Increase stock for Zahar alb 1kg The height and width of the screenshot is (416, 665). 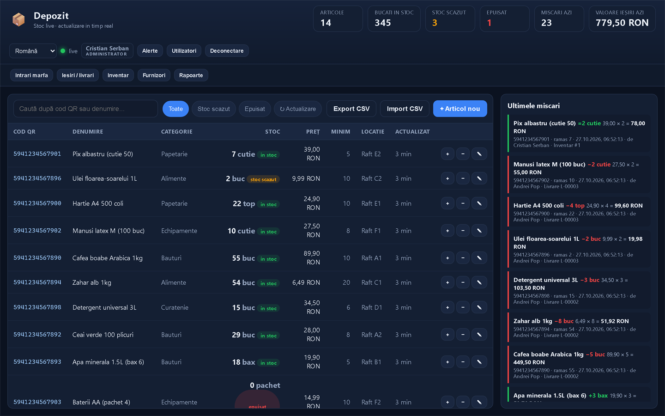(x=447, y=282)
